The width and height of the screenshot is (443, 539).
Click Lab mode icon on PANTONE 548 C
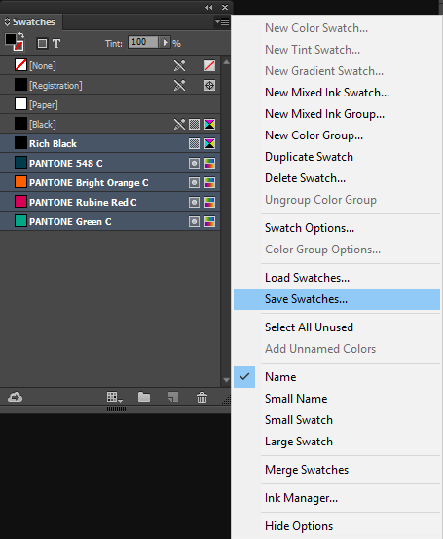pyautogui.click(x=210, y=164)
